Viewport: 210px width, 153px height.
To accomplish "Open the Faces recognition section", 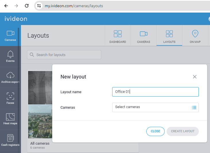I will coord(10,98).
